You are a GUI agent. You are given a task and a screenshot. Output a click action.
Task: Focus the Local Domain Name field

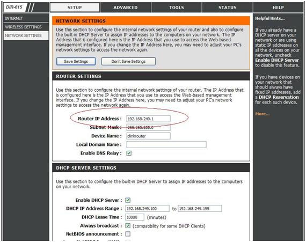(x=166, y=144)
